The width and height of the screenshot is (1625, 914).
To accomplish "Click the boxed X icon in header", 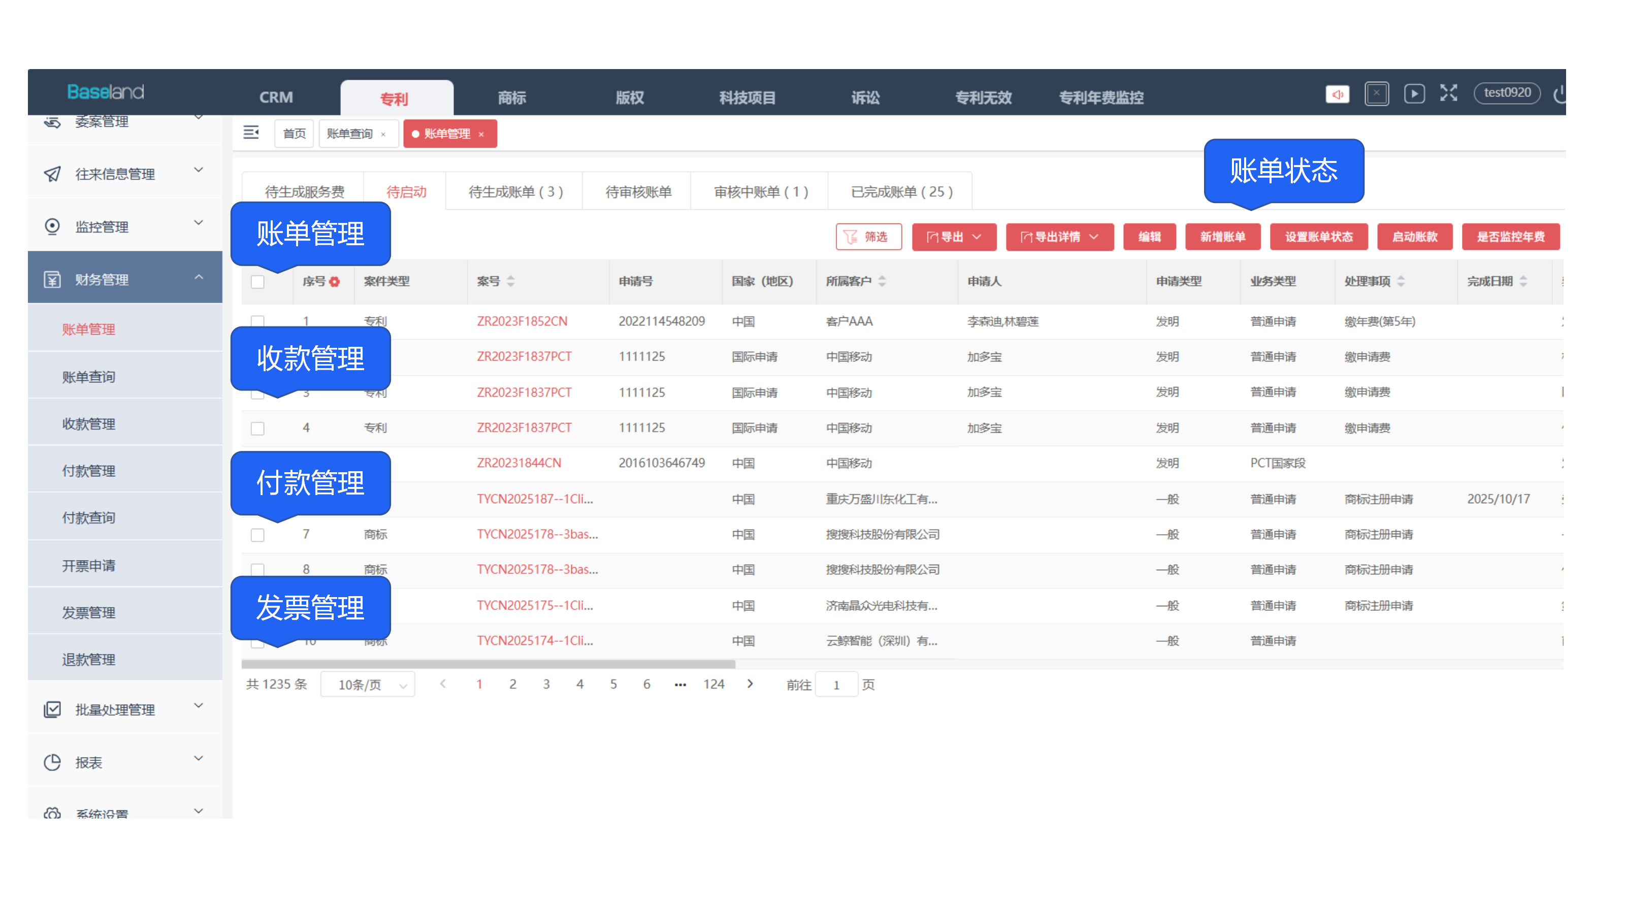I will (x=1376, y=94).
